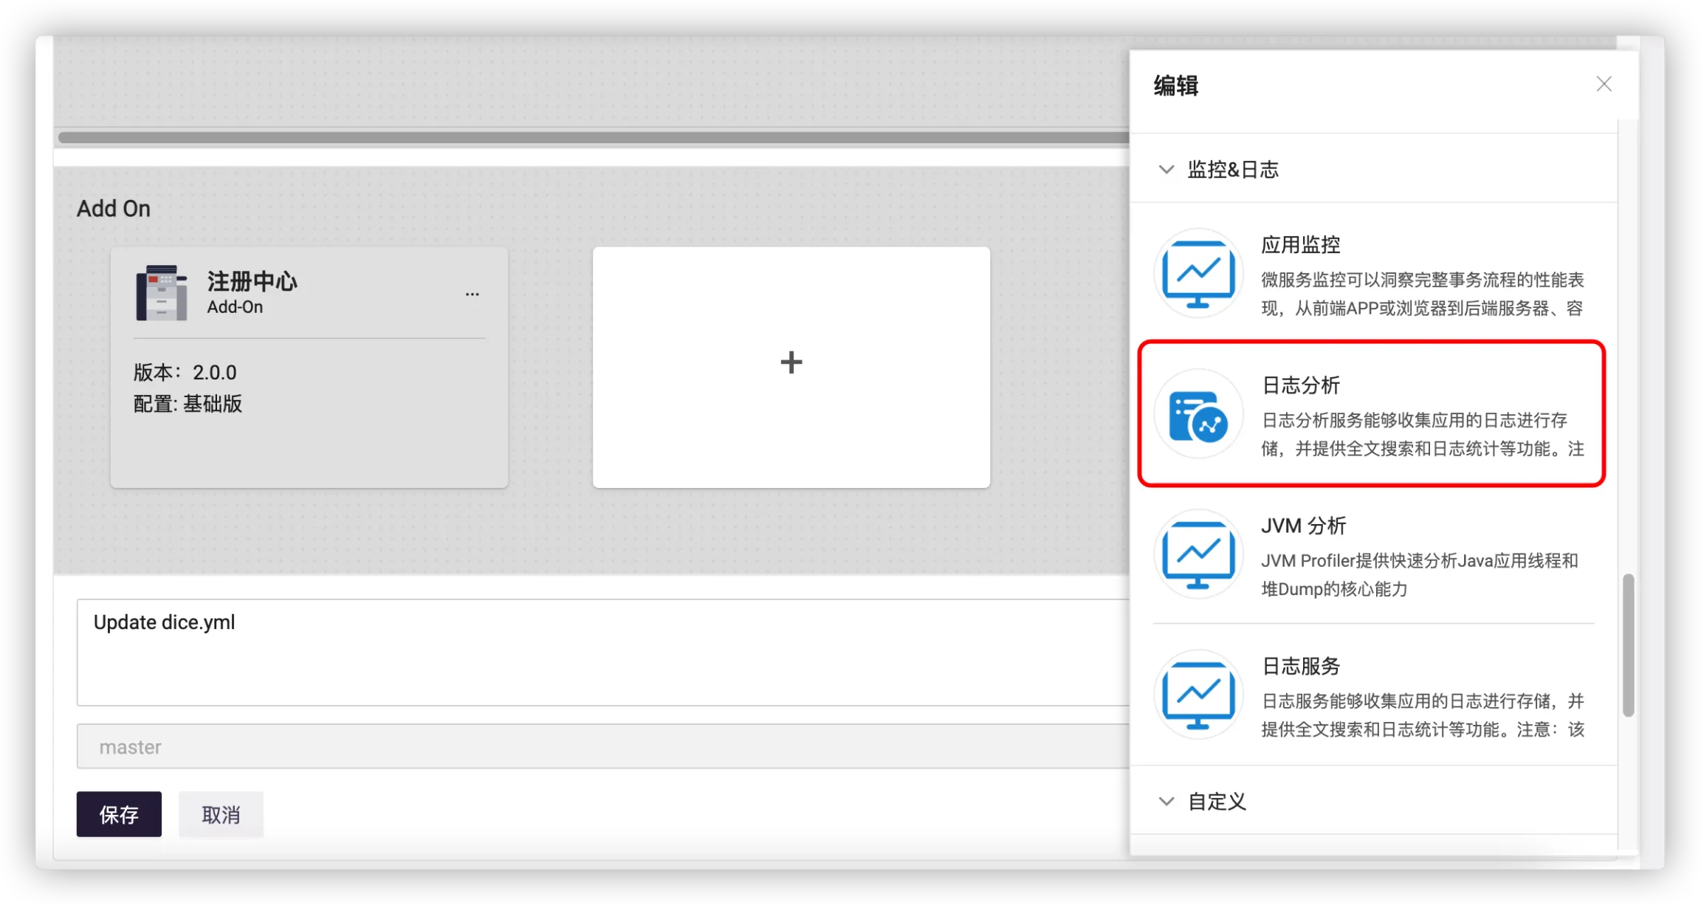The image size is (1701, 905).
Task: Click the 注册中心 server icon
Action: point(162,293)
